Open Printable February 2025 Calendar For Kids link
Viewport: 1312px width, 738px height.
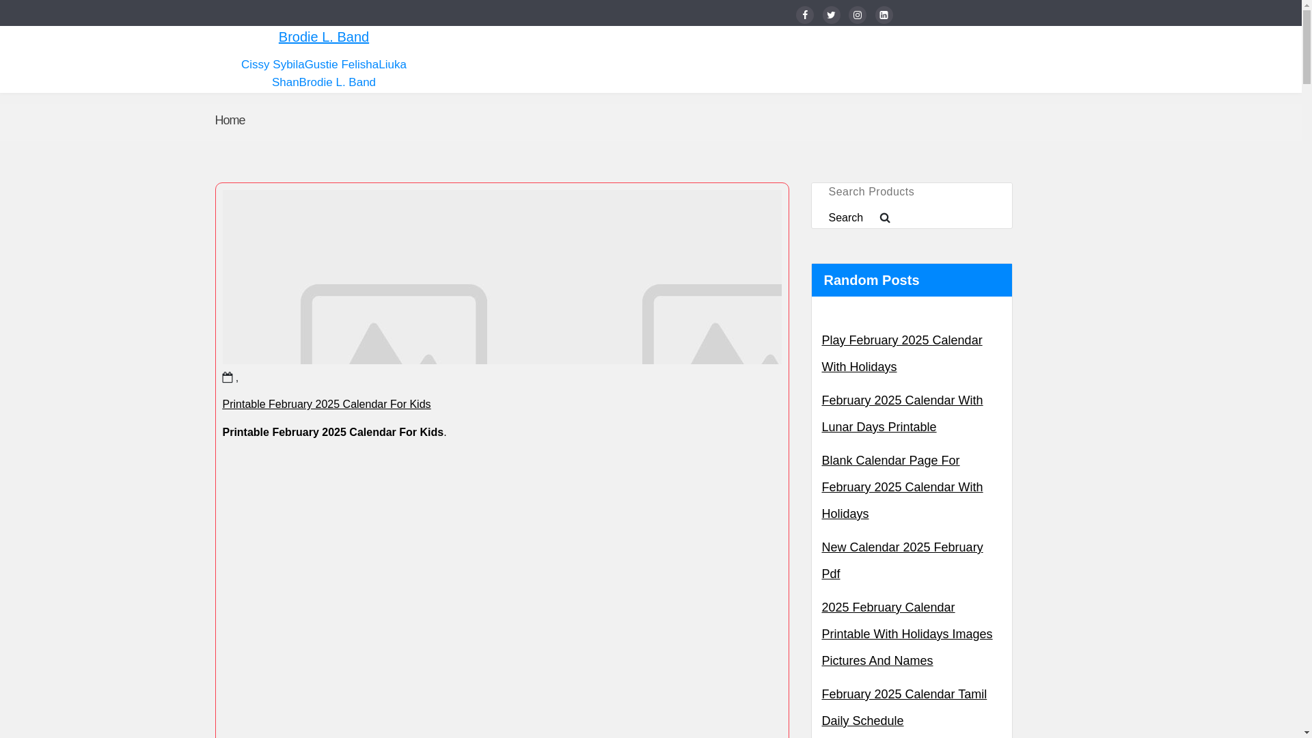pyautogui.click(x=327, y=405)
